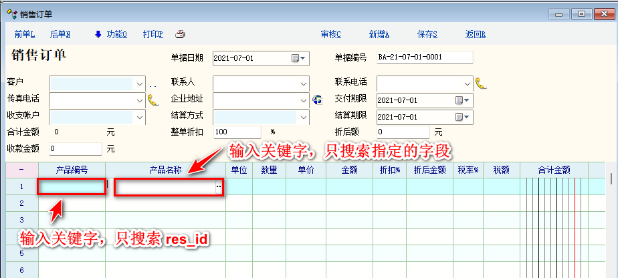This screenshot has height=278, width=618.
Task: Click the 审核 button
Action: [x=330, y=35]
